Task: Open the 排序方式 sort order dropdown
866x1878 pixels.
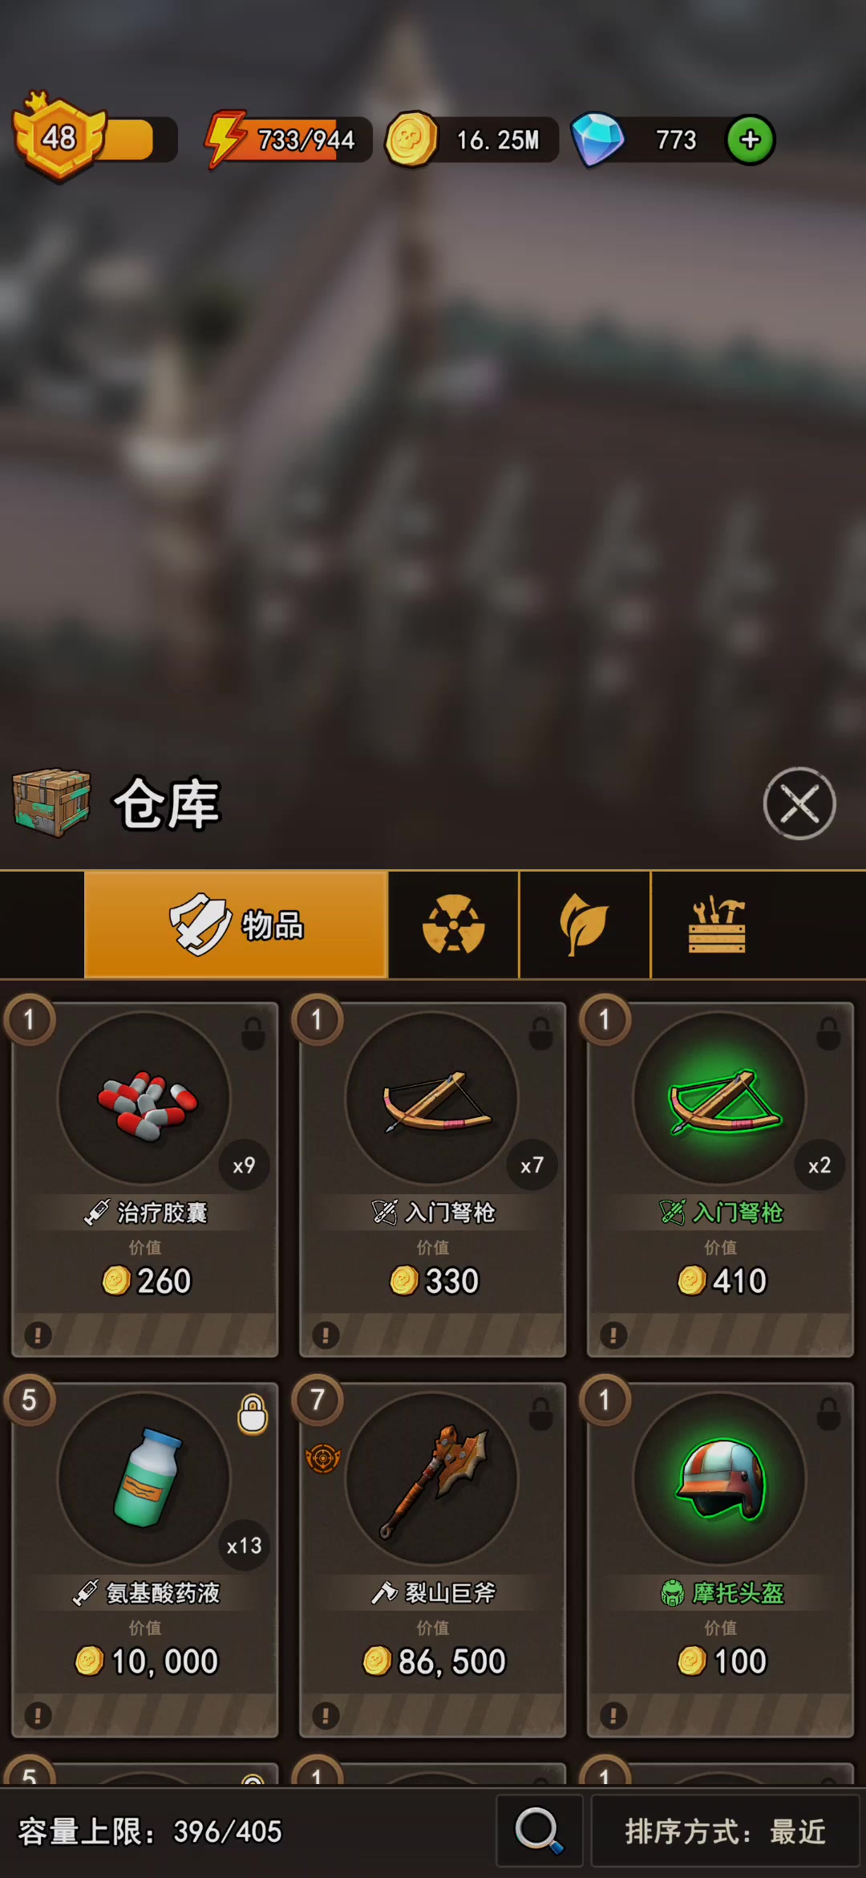Action: click(725, 1831)
